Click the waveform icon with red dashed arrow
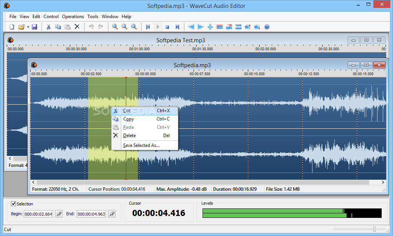 229,27
